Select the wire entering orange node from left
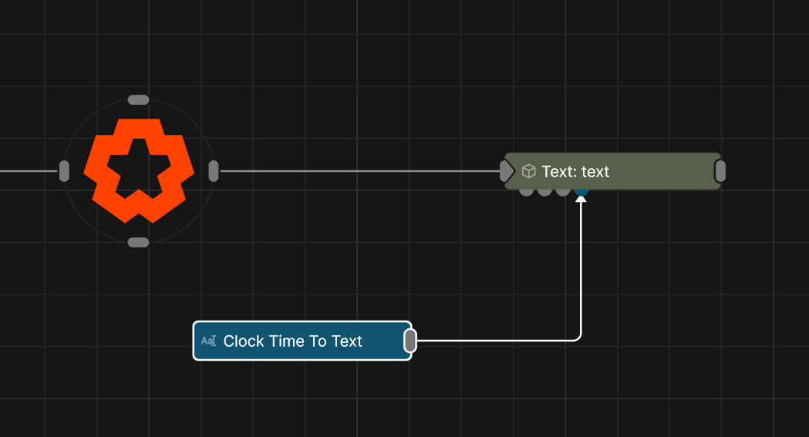The width and height of the screenshot is (809, 437). [27, 171]
